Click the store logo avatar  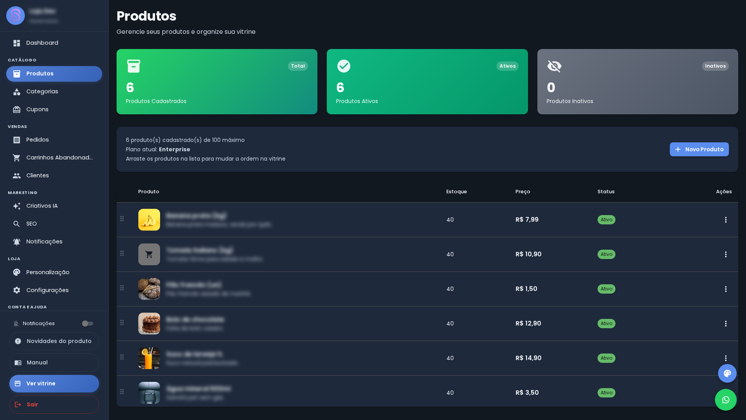tap(16, 16)
